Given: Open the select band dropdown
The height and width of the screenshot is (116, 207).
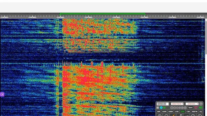Looking at the screenshot, I should coord(177,104).
